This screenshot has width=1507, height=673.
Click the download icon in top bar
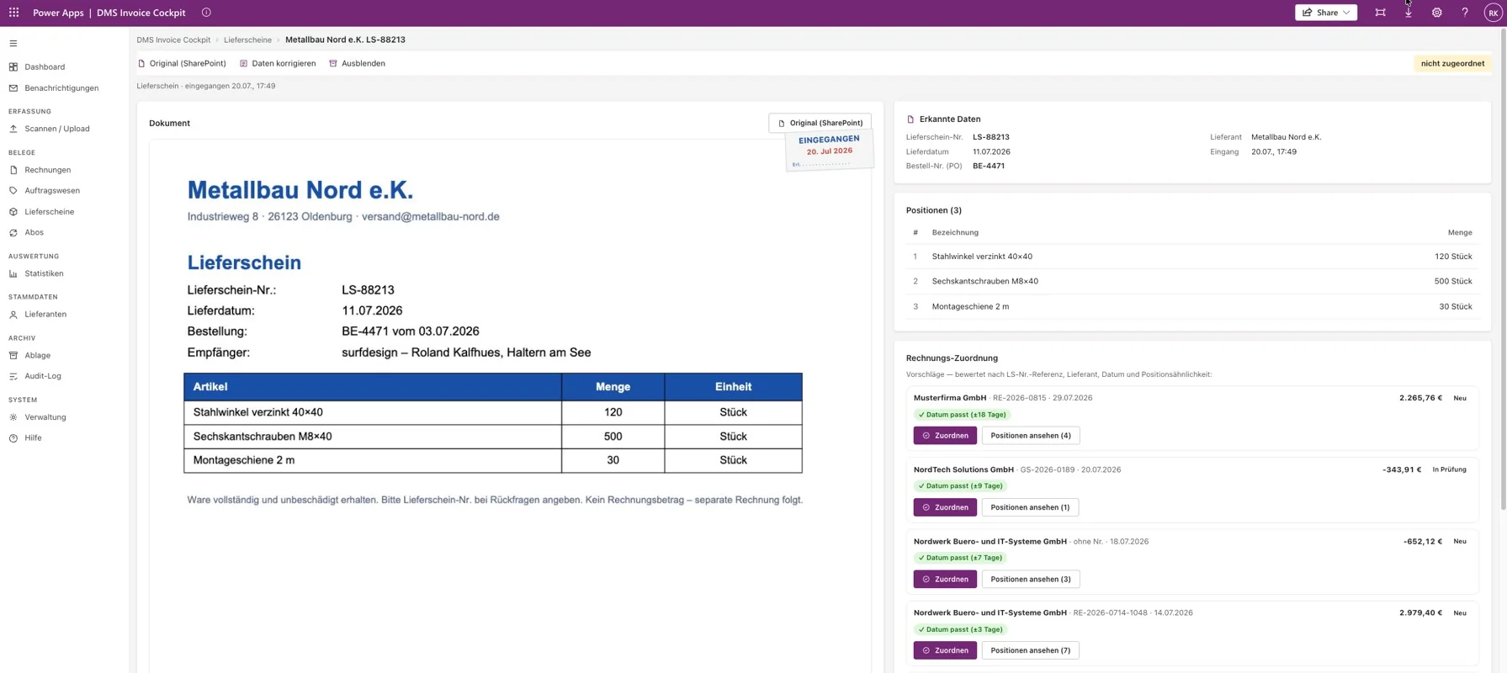(x=1408, y=13)
